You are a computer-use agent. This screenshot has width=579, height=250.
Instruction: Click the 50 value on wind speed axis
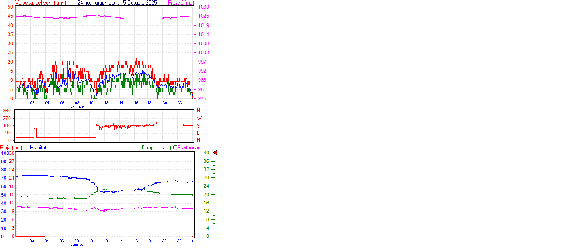(10, 7)
